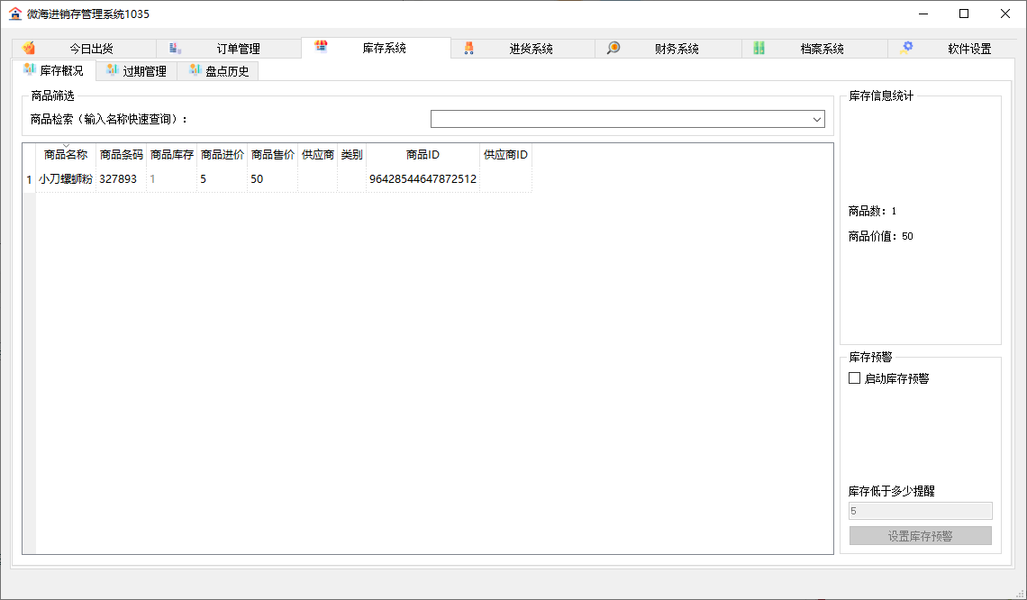Click the 商品ID column header
1027x600 pixels.
coord(423,155)
